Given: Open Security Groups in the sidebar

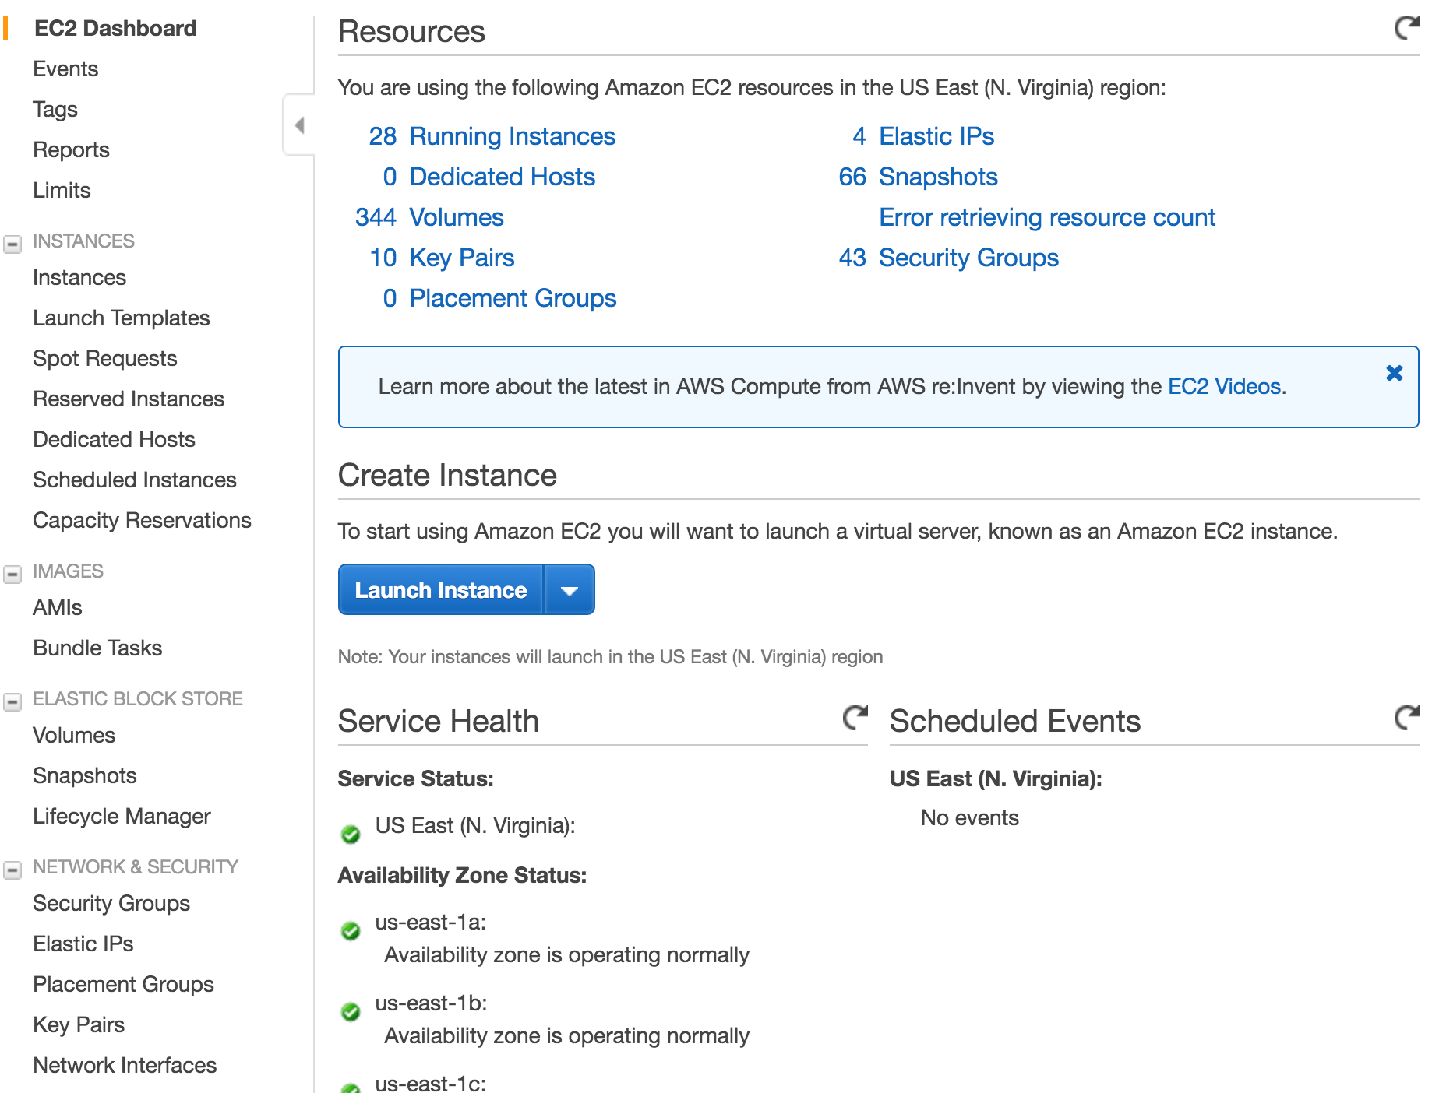Looking at the screenshot, I should coord(111,904).
